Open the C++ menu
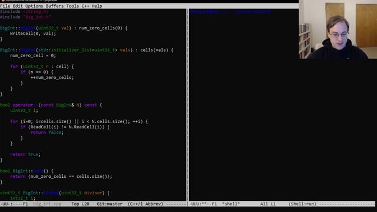The width and height of the screenshot is (377, 212). 85,6
